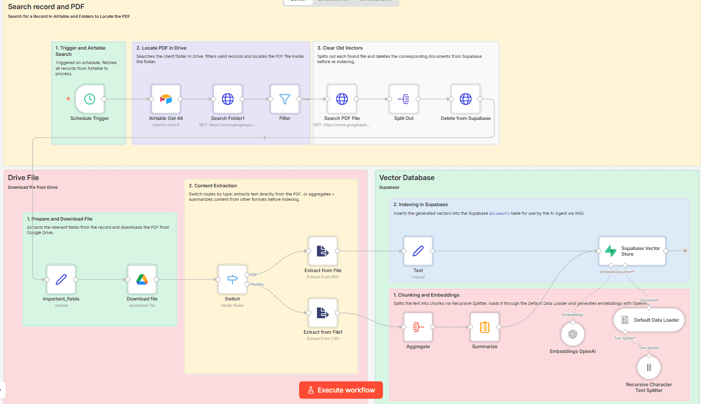701x404 pixels.
Task: Click the Embeddings diamond above Embeddings OpenAI
Action: tap(573, 322)
